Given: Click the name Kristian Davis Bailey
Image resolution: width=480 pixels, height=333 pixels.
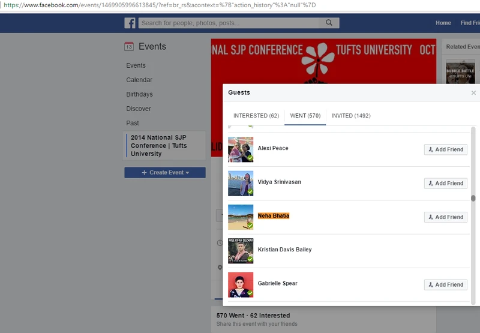Looking at the screenshot, I should pyautogui.click(x=284, y=250).
